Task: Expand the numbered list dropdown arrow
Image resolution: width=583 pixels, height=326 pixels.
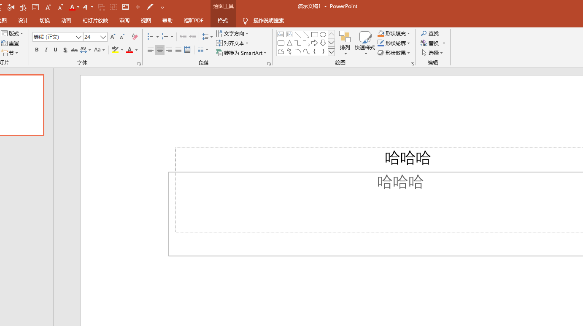Action: (172, 37)
